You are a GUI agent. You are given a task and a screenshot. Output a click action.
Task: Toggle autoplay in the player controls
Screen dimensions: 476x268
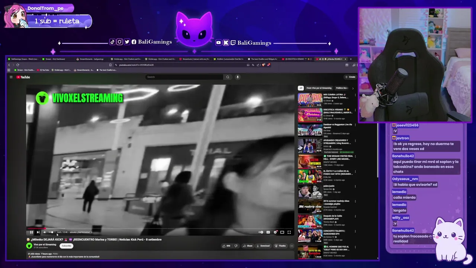(261, 232)
